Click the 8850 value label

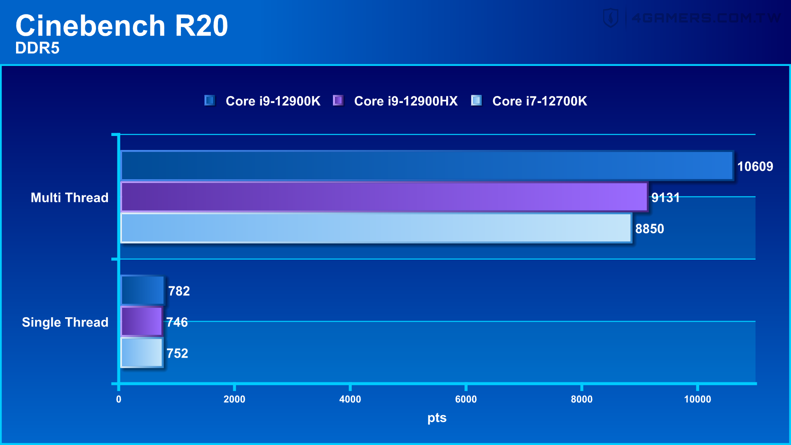coord(650,229)
